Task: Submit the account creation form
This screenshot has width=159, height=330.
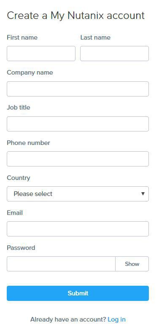Action: pyautogui.click(x=78, y=293)
